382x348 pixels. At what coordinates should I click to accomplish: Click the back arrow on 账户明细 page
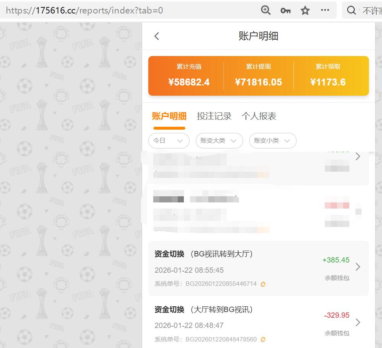coord(156,36)
